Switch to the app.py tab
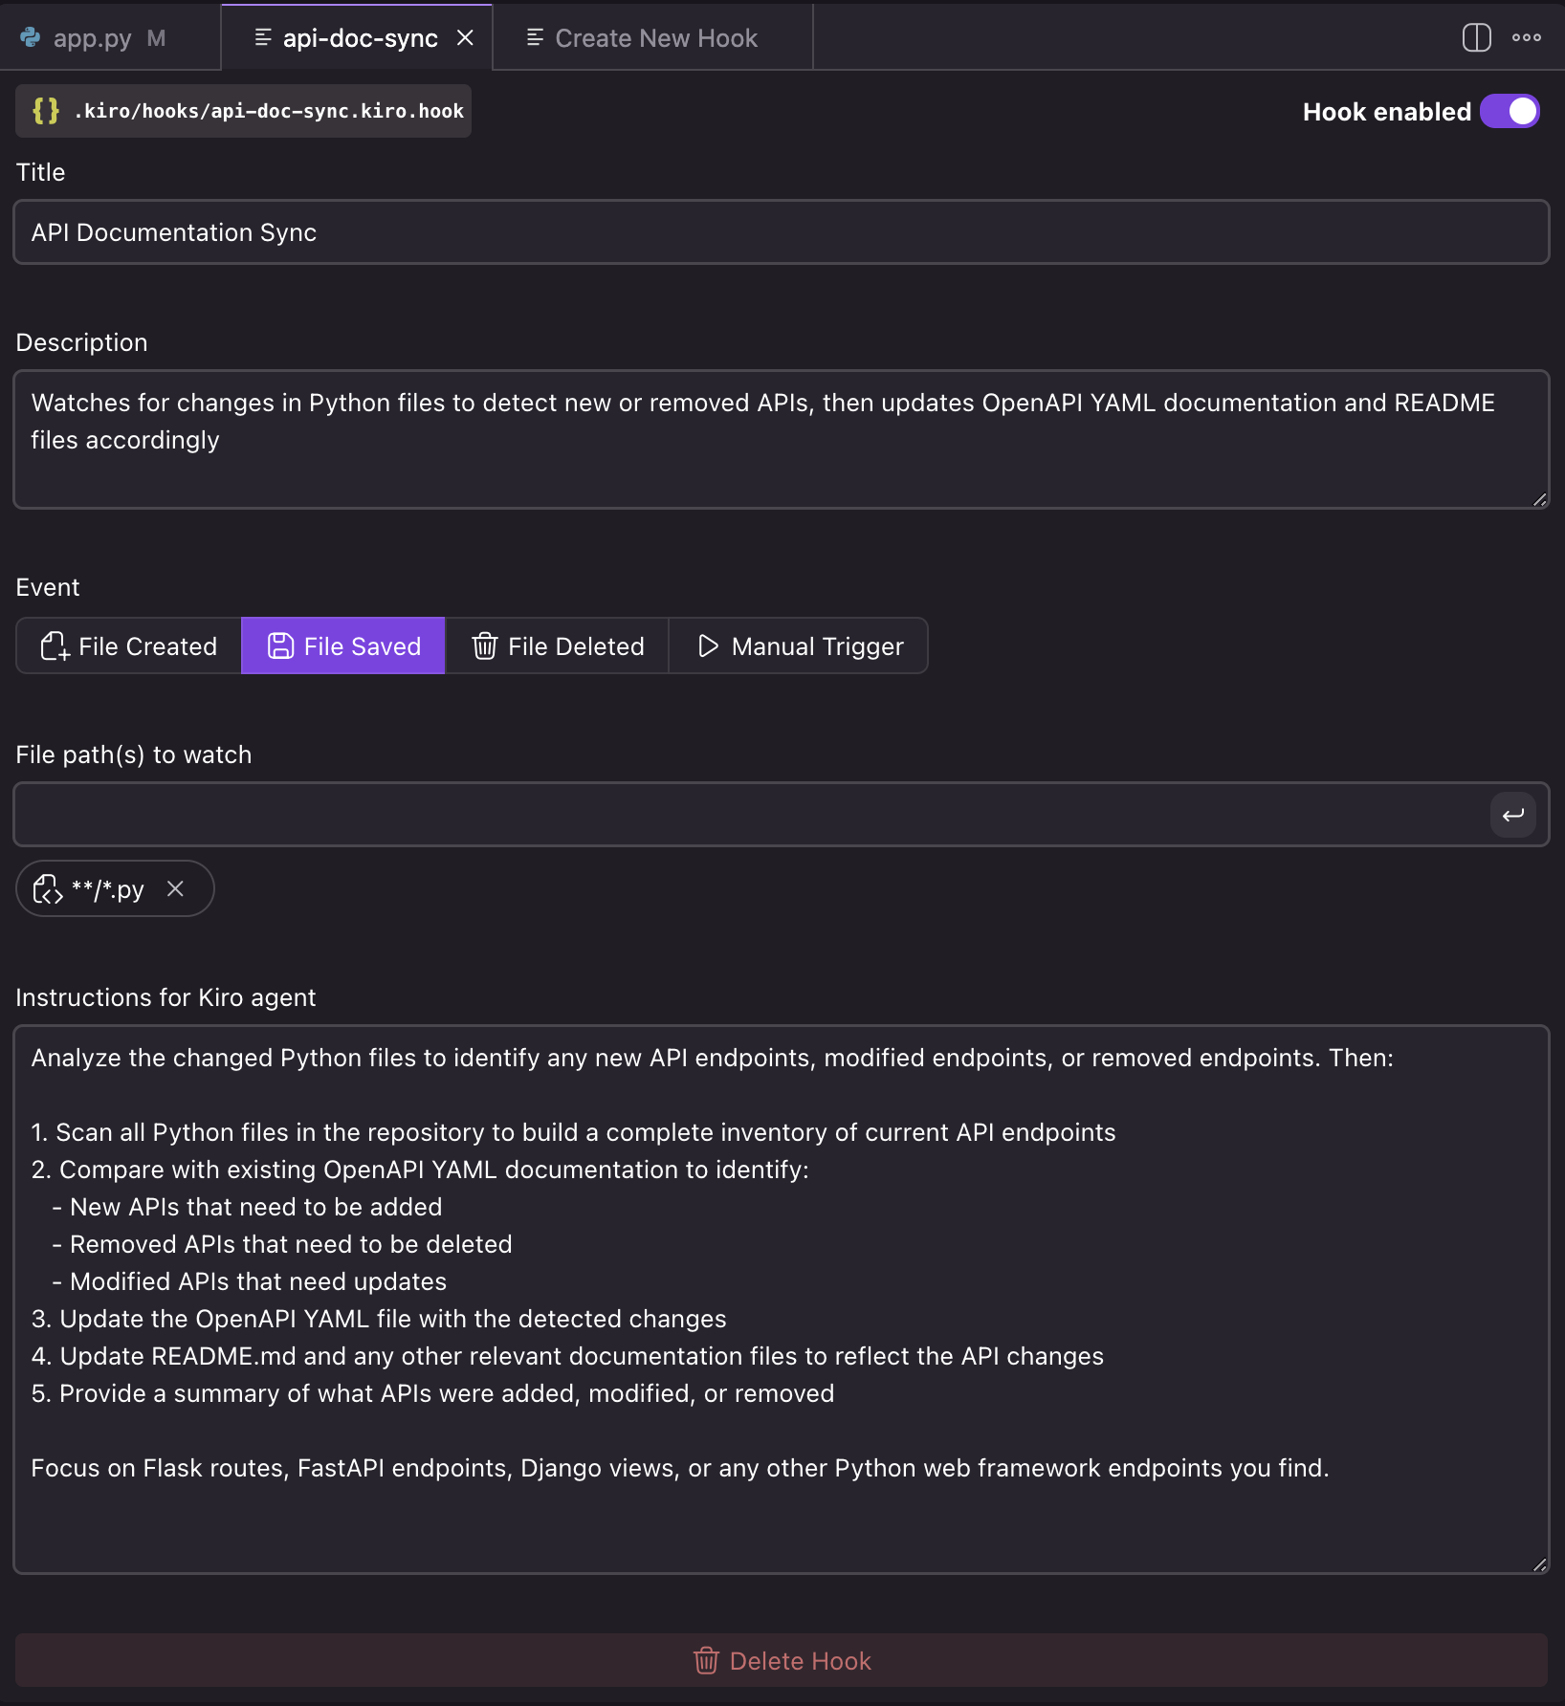Image resolution: width=1565 pixels, height=1706 pixels. pos(93,38)
